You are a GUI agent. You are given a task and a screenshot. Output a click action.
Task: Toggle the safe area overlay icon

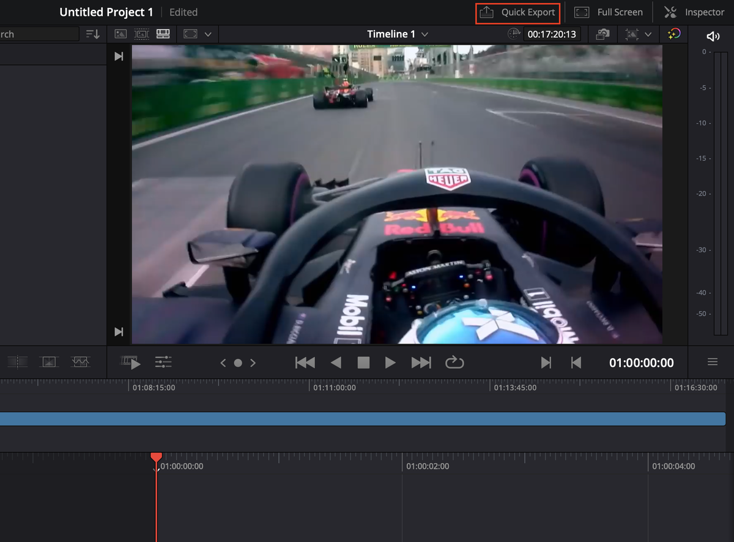[x=190, y=34]
